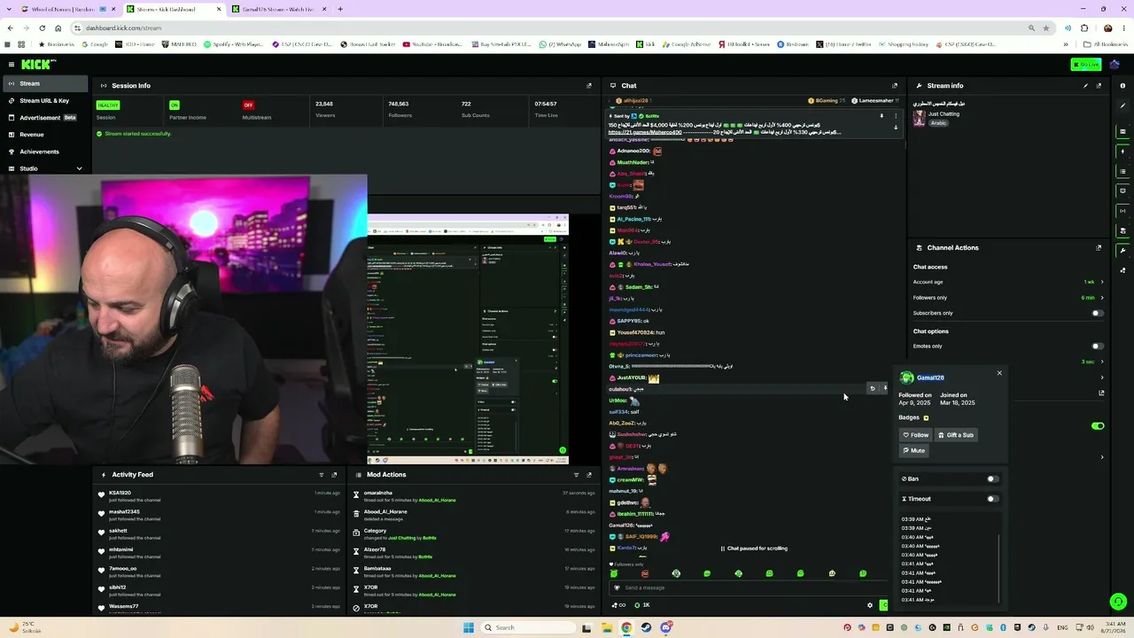Pop out the Channel Actions panel
1134x638 pixels.
(x=1099, y=248)
